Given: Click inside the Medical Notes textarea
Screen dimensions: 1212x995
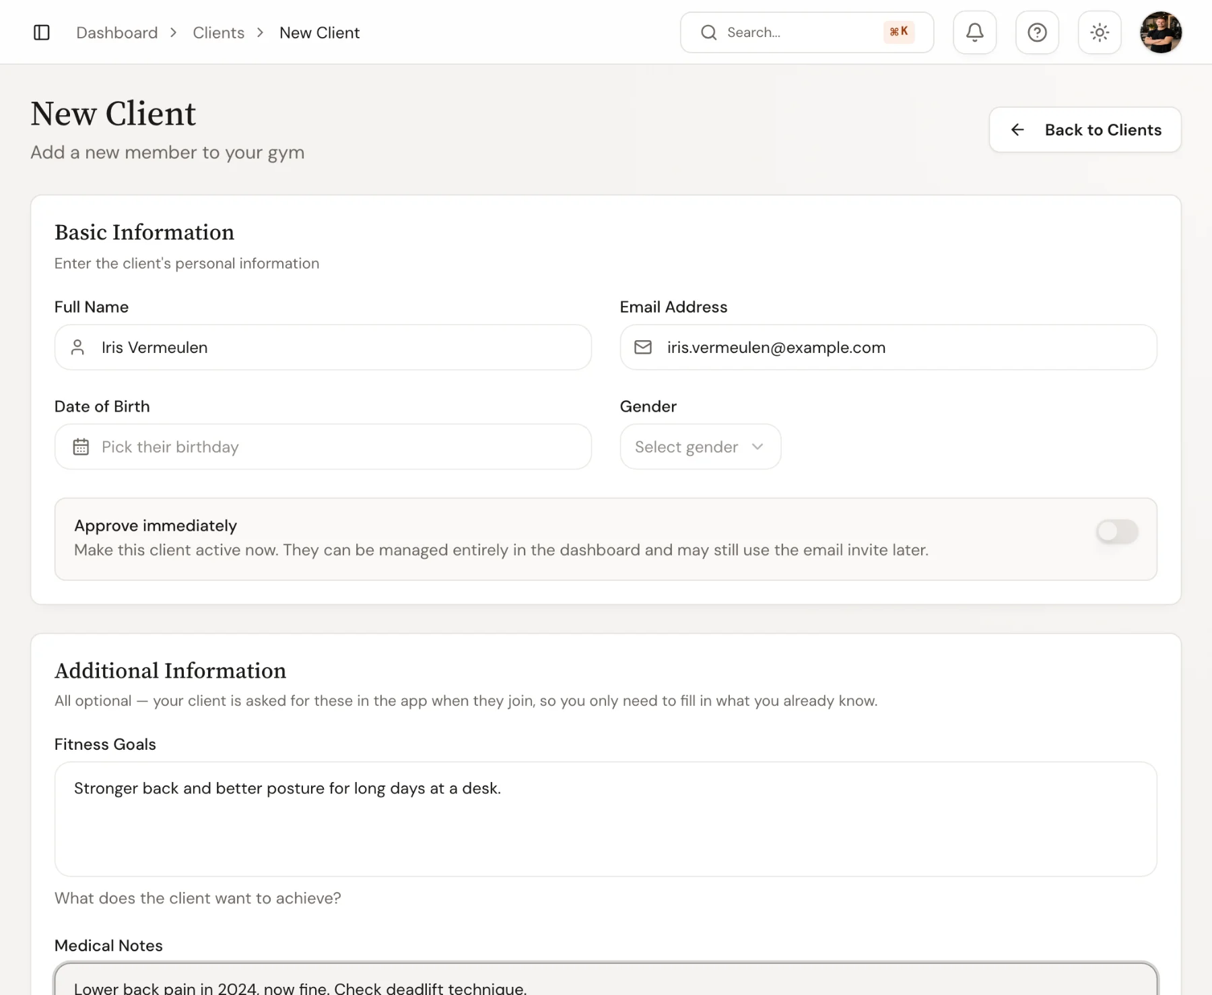Looking at the screenshot, I should 605,979.
